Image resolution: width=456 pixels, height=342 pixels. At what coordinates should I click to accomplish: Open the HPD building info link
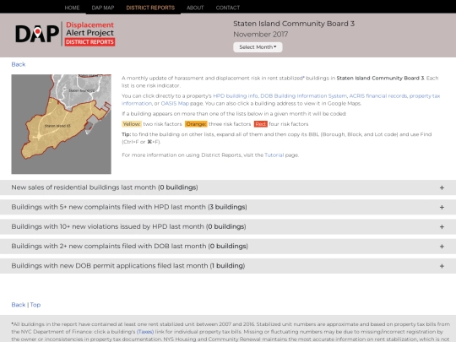(236, 96)
